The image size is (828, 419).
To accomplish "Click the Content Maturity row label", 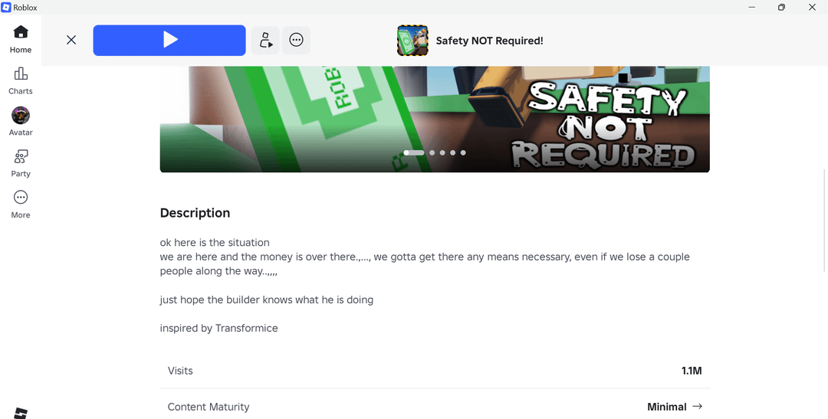I will pyautogui.click(x=209, y=407).
